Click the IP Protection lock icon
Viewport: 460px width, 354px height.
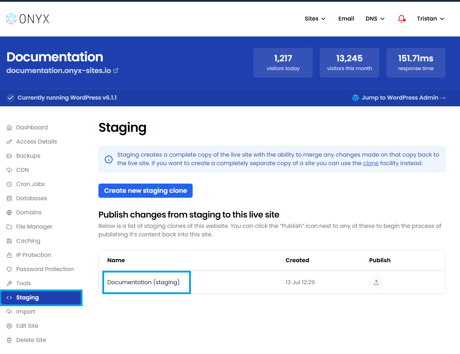coord(9,255)
